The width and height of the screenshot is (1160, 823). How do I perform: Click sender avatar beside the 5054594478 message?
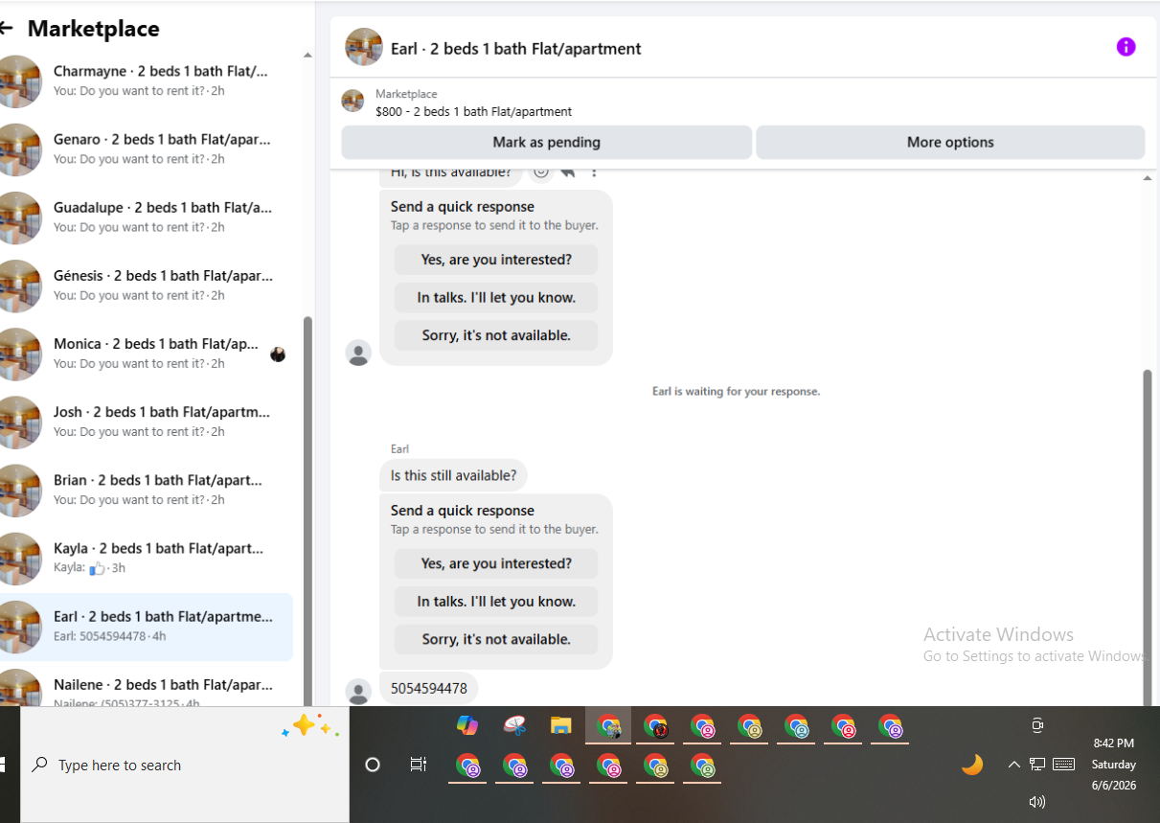pos(358,692)
